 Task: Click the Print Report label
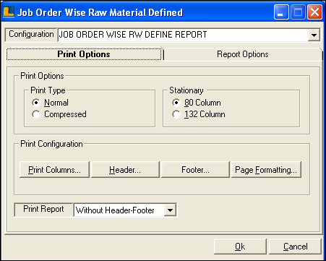pyautogui.click(x=43, y=209)
